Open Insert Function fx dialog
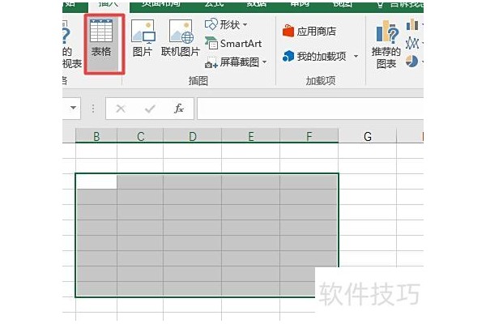Image resolution: width=486 pixels, height=324 pixels. click(179, 109)
